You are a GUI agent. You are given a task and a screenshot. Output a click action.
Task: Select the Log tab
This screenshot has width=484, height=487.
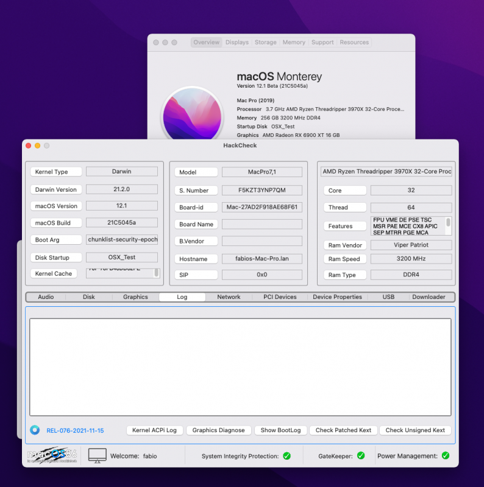[182, 297]
